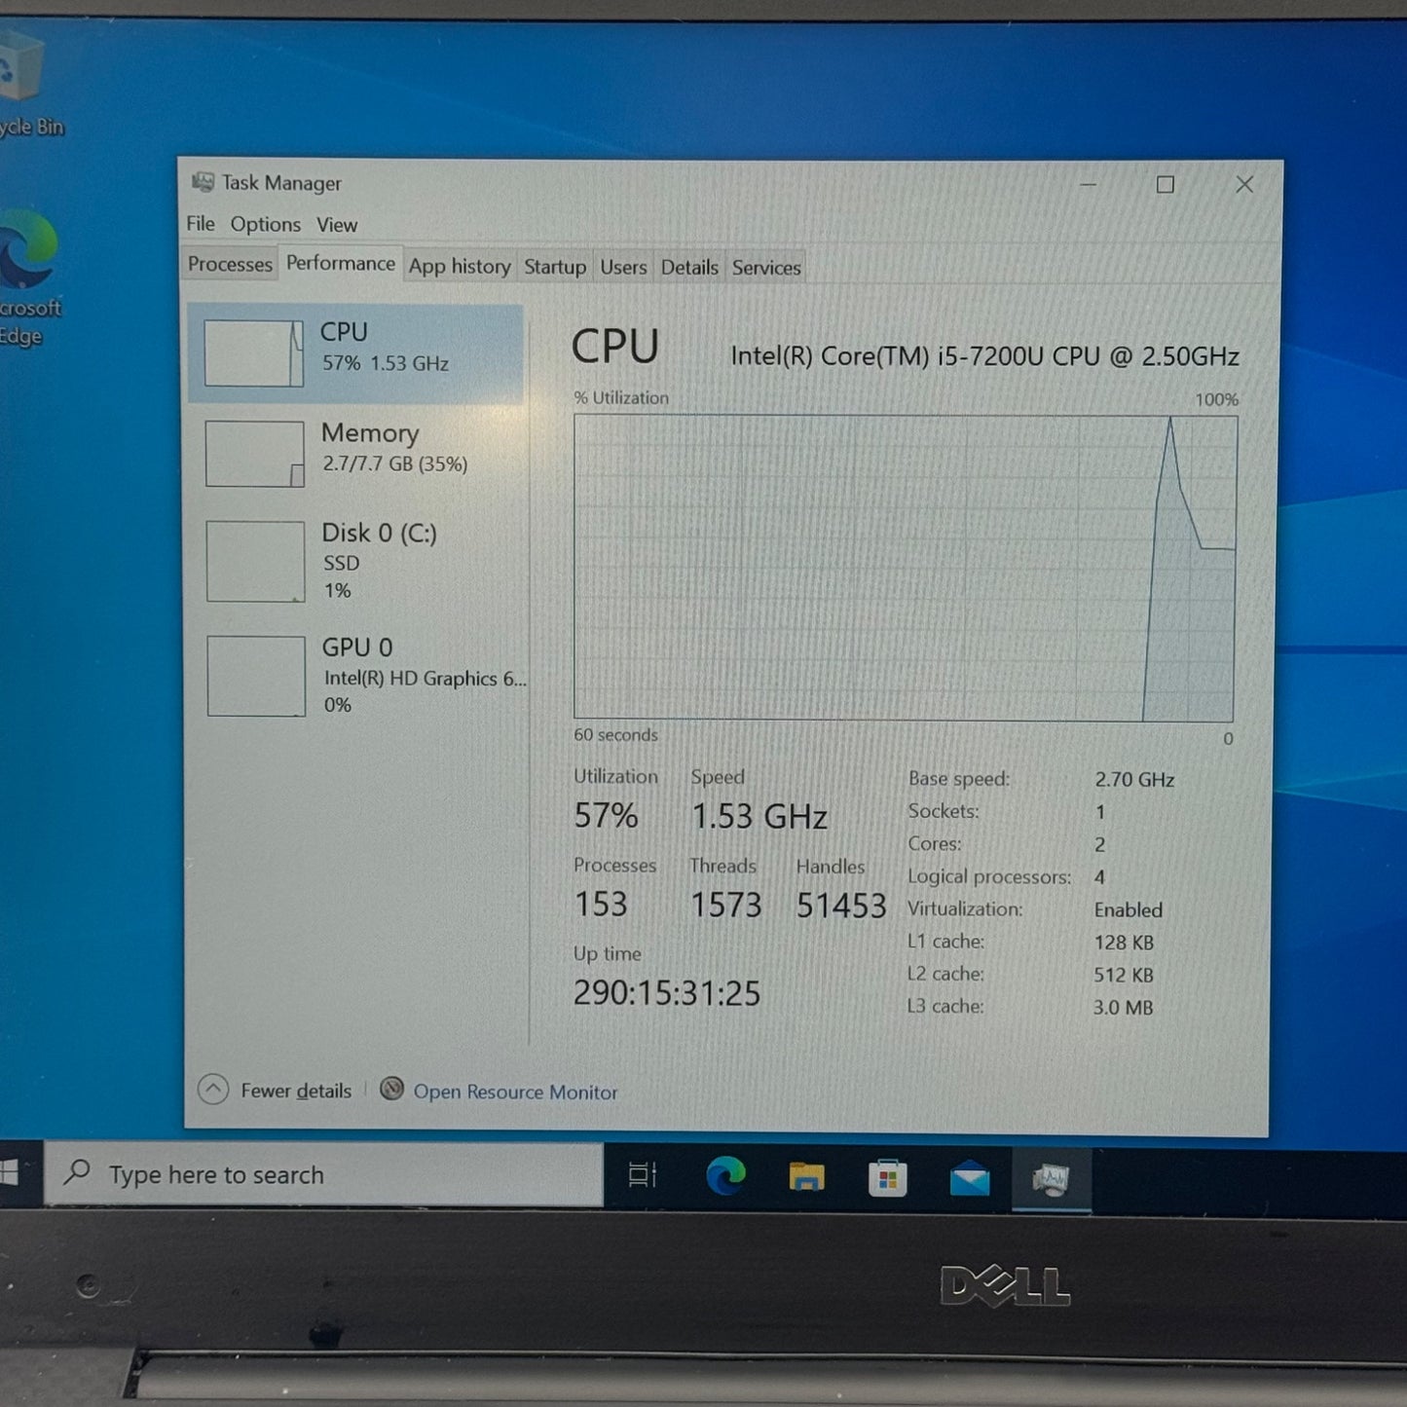Click the Type here to search box
The image size is (1407, 1407).
[323, 1175]
